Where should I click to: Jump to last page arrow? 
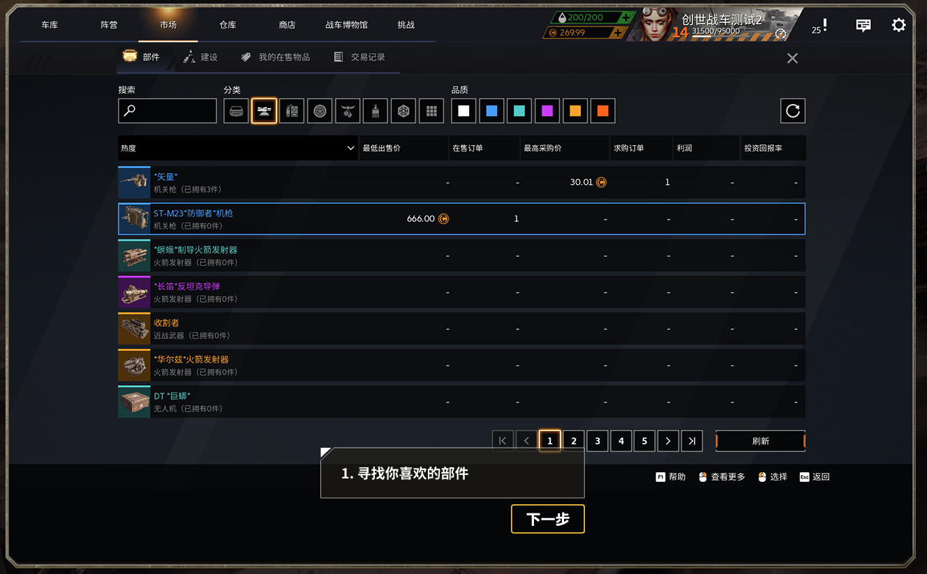(692, 441)
